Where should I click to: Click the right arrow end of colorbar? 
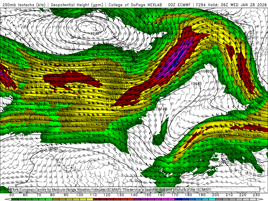point(260,199)
